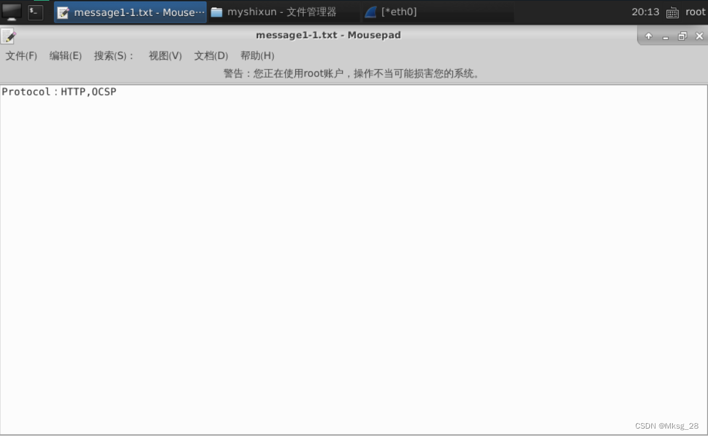Click the roll-up arrow button in the titlebar

click(649, 36)
